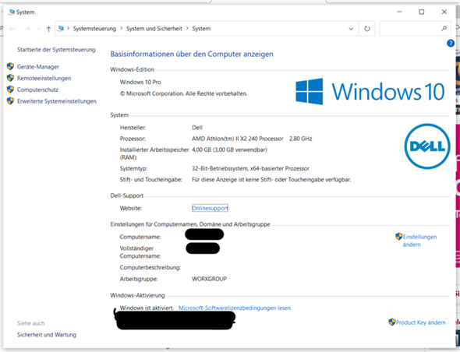Click 'Windows ist aktiviert.' status text

pos(147,308)
